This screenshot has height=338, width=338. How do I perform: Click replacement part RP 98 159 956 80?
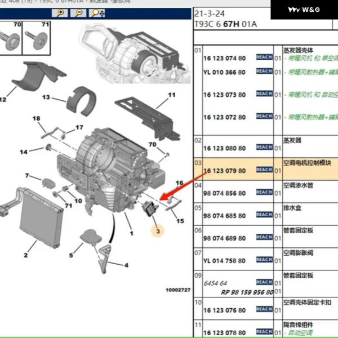pyautogui.click(x=247, y=292)
